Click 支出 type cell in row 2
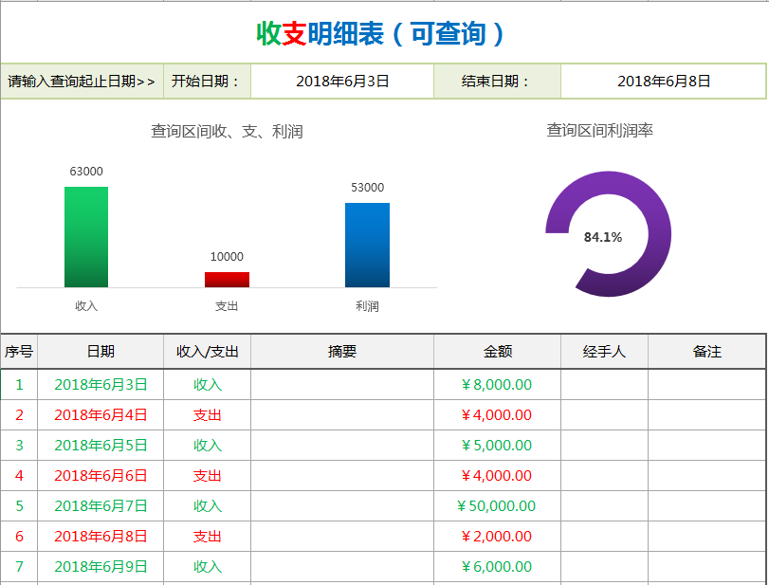The width and height of the screenshot is (769, 585). (207, 415)
